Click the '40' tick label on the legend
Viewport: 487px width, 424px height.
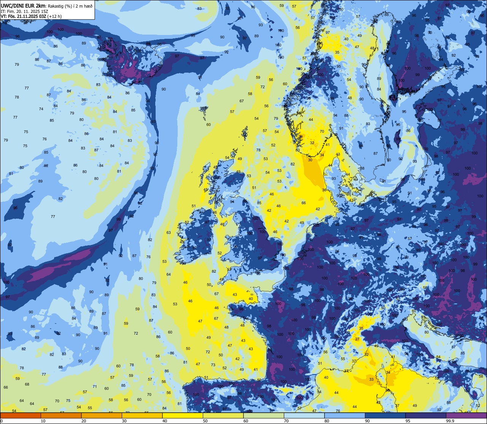click(x=164, y=421)
